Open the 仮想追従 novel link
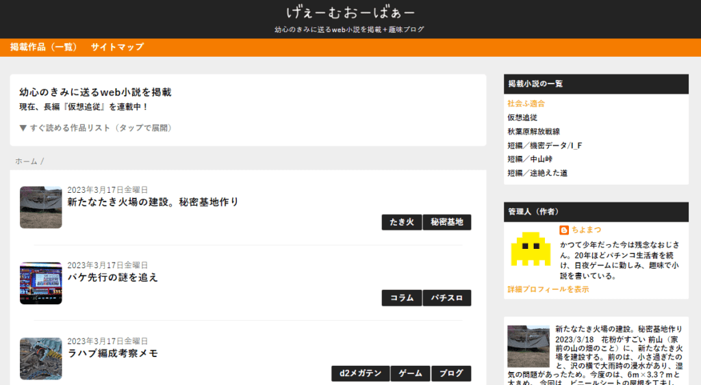The image size is (701, 385). pyautogui.click(x=522, y=118)
